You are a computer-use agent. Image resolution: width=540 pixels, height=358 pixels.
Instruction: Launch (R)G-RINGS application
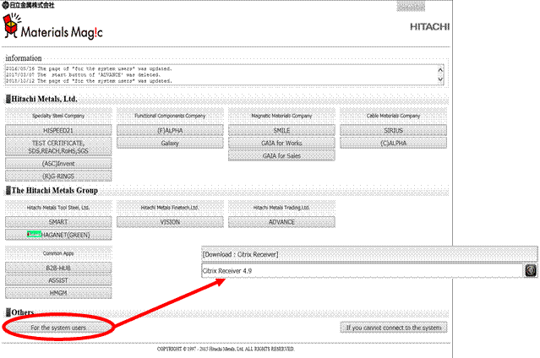click(58, 176)
